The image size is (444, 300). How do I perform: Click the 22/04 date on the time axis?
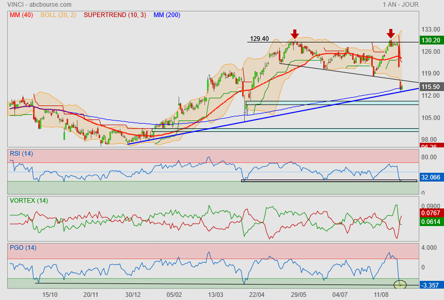257,294
